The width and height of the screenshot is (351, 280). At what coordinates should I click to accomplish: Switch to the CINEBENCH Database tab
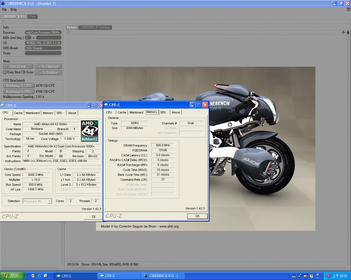(95, 27)
